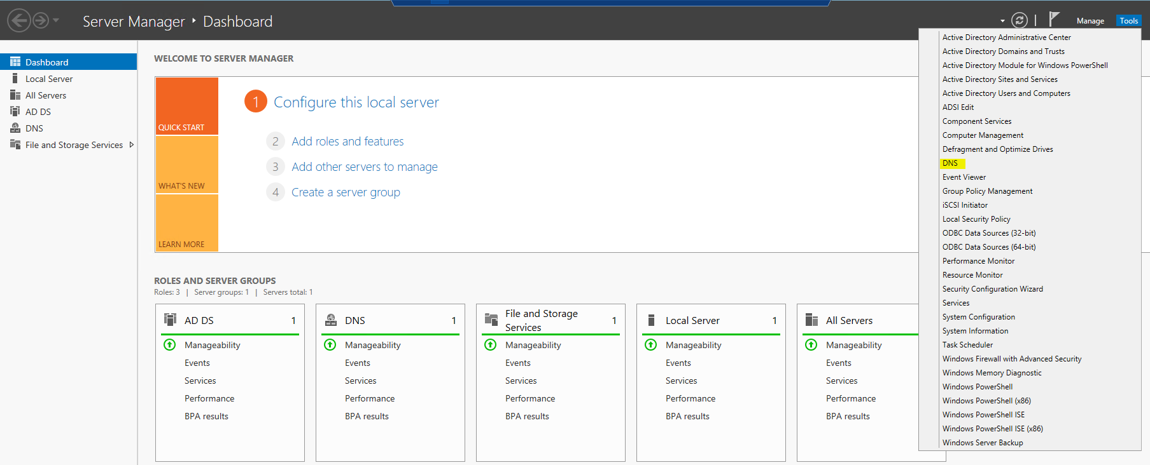Click AD DS Manageability green status icon
The image size is (1150, 465).
(170, 345)
